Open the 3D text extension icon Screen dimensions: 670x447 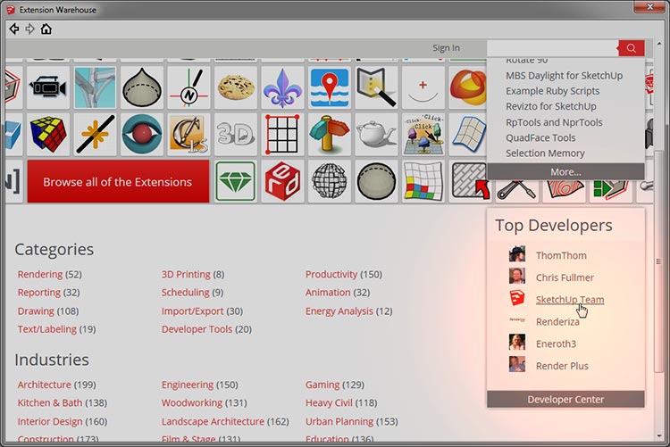(236, 135)
